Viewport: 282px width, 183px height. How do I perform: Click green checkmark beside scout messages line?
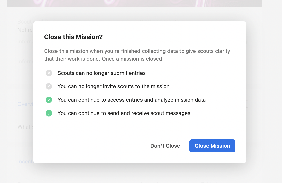pyautogui.click(x=49, y=113)
